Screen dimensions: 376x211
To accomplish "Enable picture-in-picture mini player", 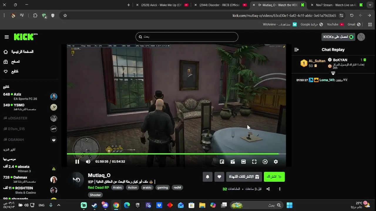I will tap(222, 161).
